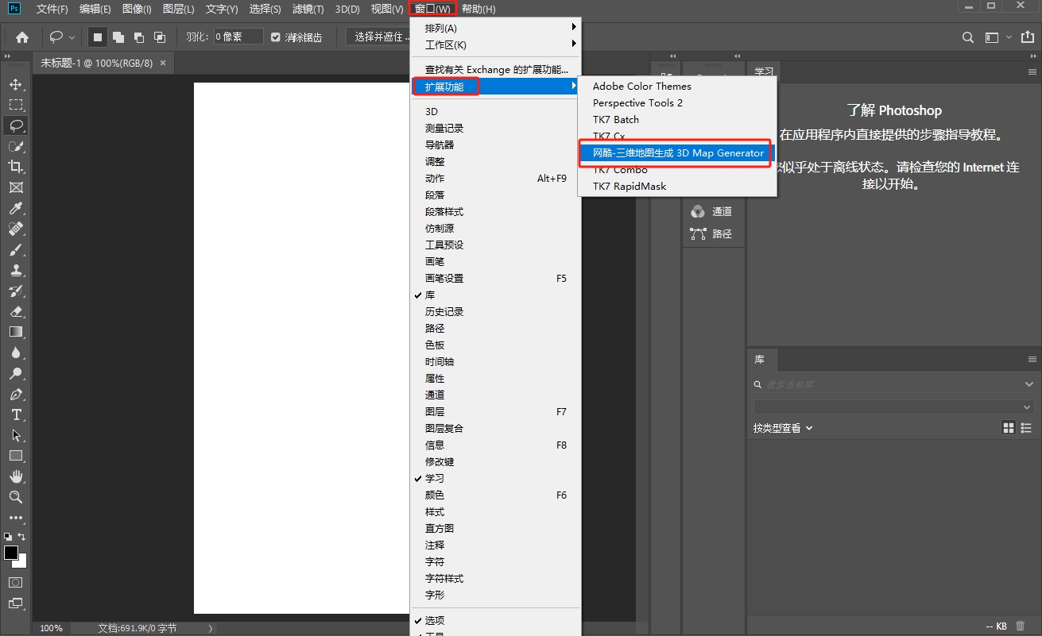1042x636 pixels.
Task: Select the Clone Stamp tool
Action: [x=16, y=270]
